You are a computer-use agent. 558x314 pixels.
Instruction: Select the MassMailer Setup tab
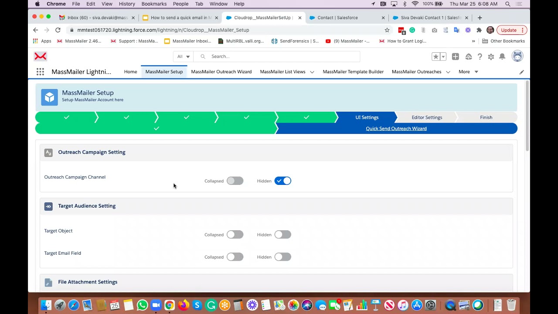point(164,72)
